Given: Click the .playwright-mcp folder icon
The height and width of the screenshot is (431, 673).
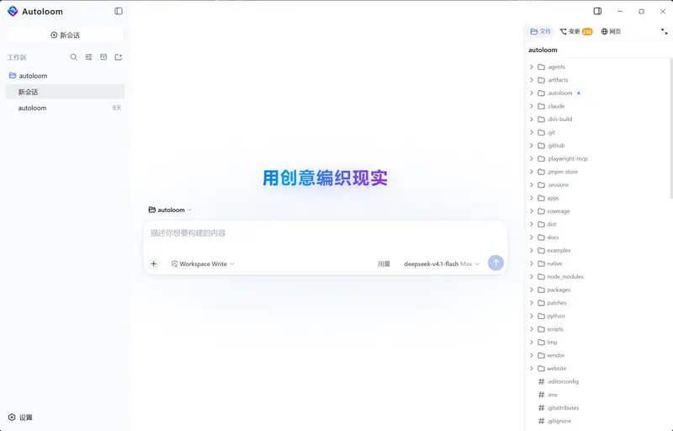Looking at the screenshot, I should pyautogui.click(x=541, y=158).
